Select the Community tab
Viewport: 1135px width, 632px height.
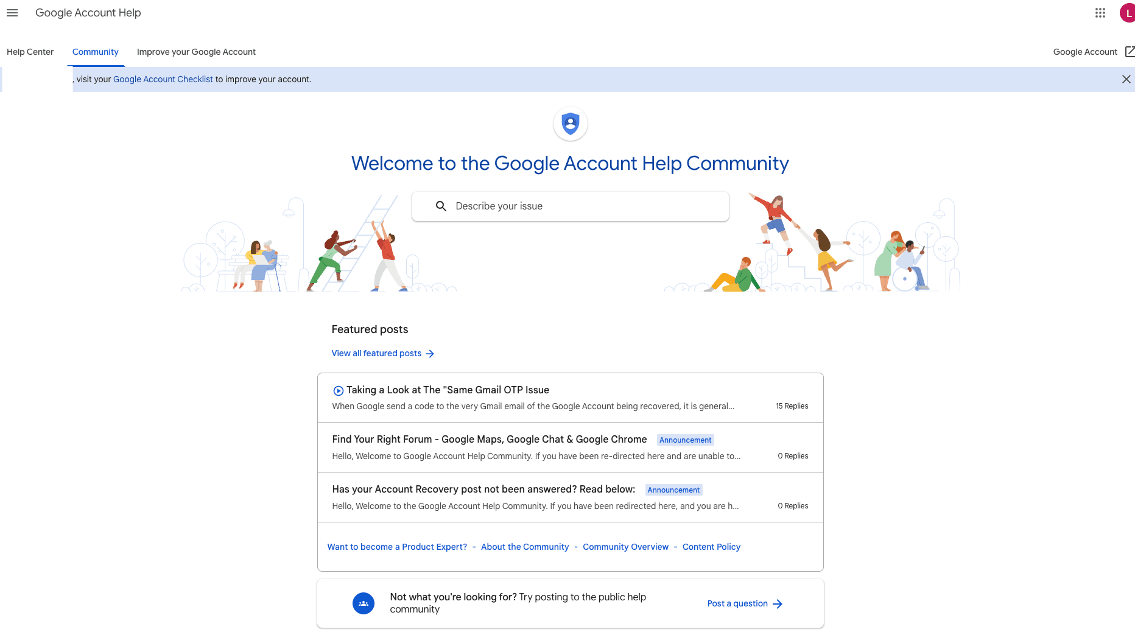(x=96, y=52)
